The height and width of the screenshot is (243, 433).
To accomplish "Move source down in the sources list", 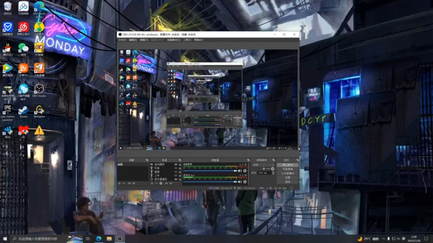I will 171,183.
